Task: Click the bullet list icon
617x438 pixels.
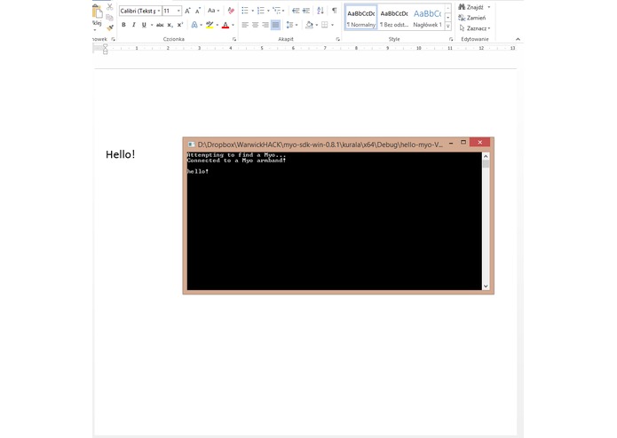Action: [x=245, y=11]
